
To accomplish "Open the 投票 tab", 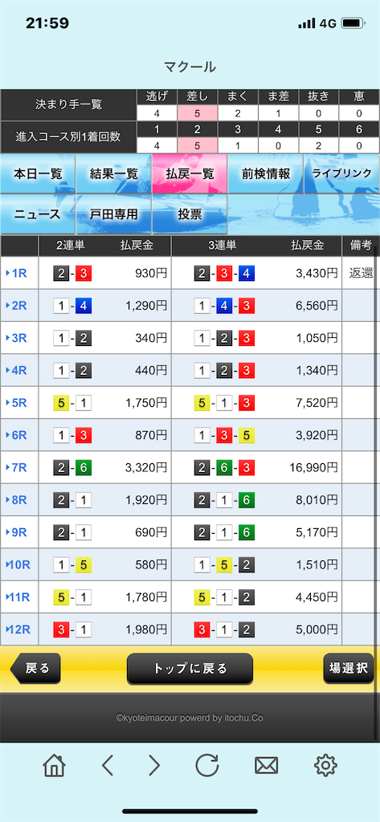I will pyautogui.click(x=190, y=214).
